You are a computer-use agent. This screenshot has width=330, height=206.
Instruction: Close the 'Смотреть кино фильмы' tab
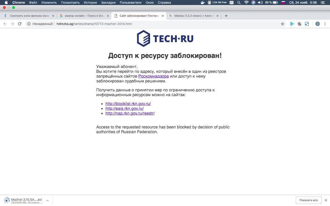tap(53, 16)
